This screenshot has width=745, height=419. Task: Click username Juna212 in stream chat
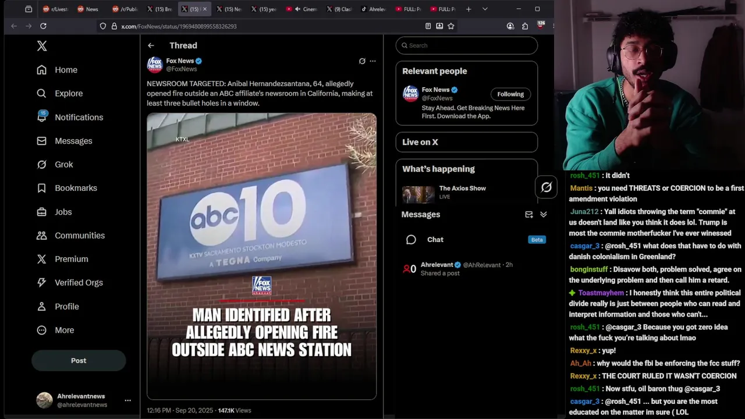pos(584,212)
